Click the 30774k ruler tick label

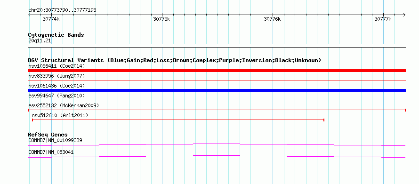[x=51, y=19]
